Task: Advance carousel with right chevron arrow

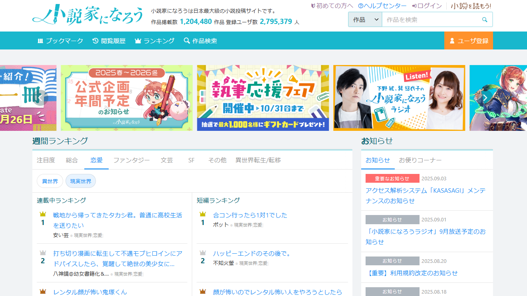Action: tap(485, 98)
